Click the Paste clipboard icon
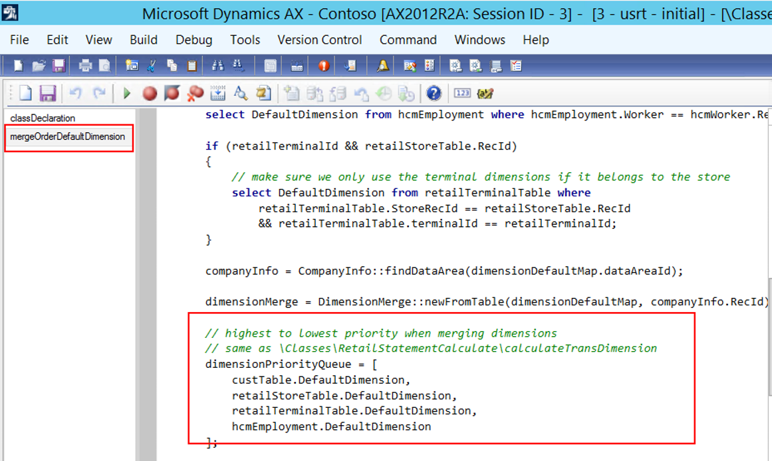This screenshot has width=772, height=461. [x=192, y=65]
